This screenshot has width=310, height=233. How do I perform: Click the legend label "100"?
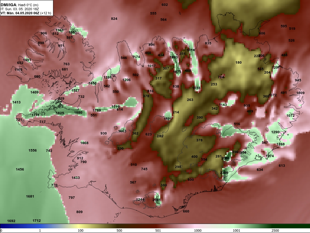tap(81, 231)
